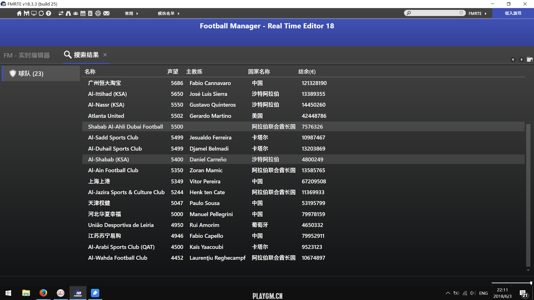Image resolution: width=534 pixels, height=300 pixels.
Task: Select the 广州恒大淘宝 row
Action: point(303,83)
